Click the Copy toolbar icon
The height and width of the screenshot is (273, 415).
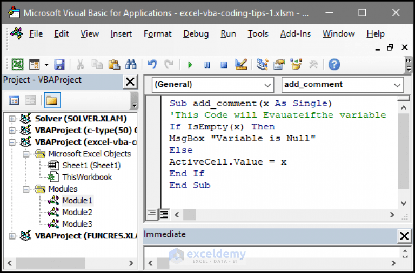(97, 65)
